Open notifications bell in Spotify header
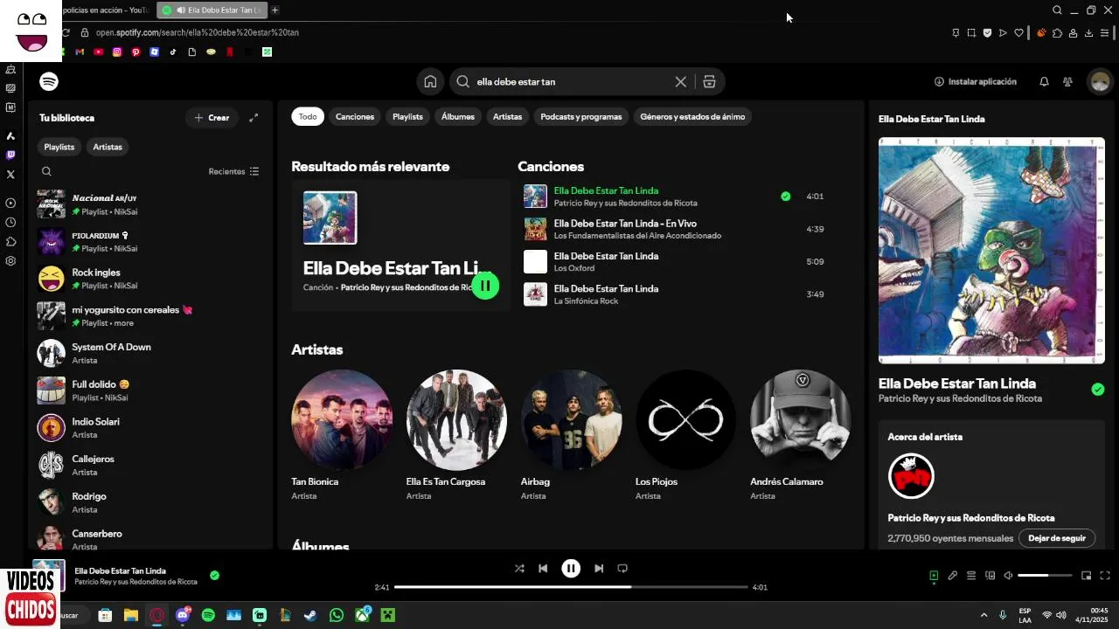 (x=1044, y=81)
